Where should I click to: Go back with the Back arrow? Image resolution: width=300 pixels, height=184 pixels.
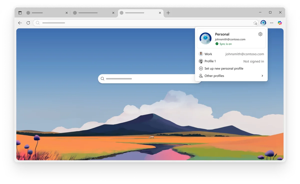point(20,23)
